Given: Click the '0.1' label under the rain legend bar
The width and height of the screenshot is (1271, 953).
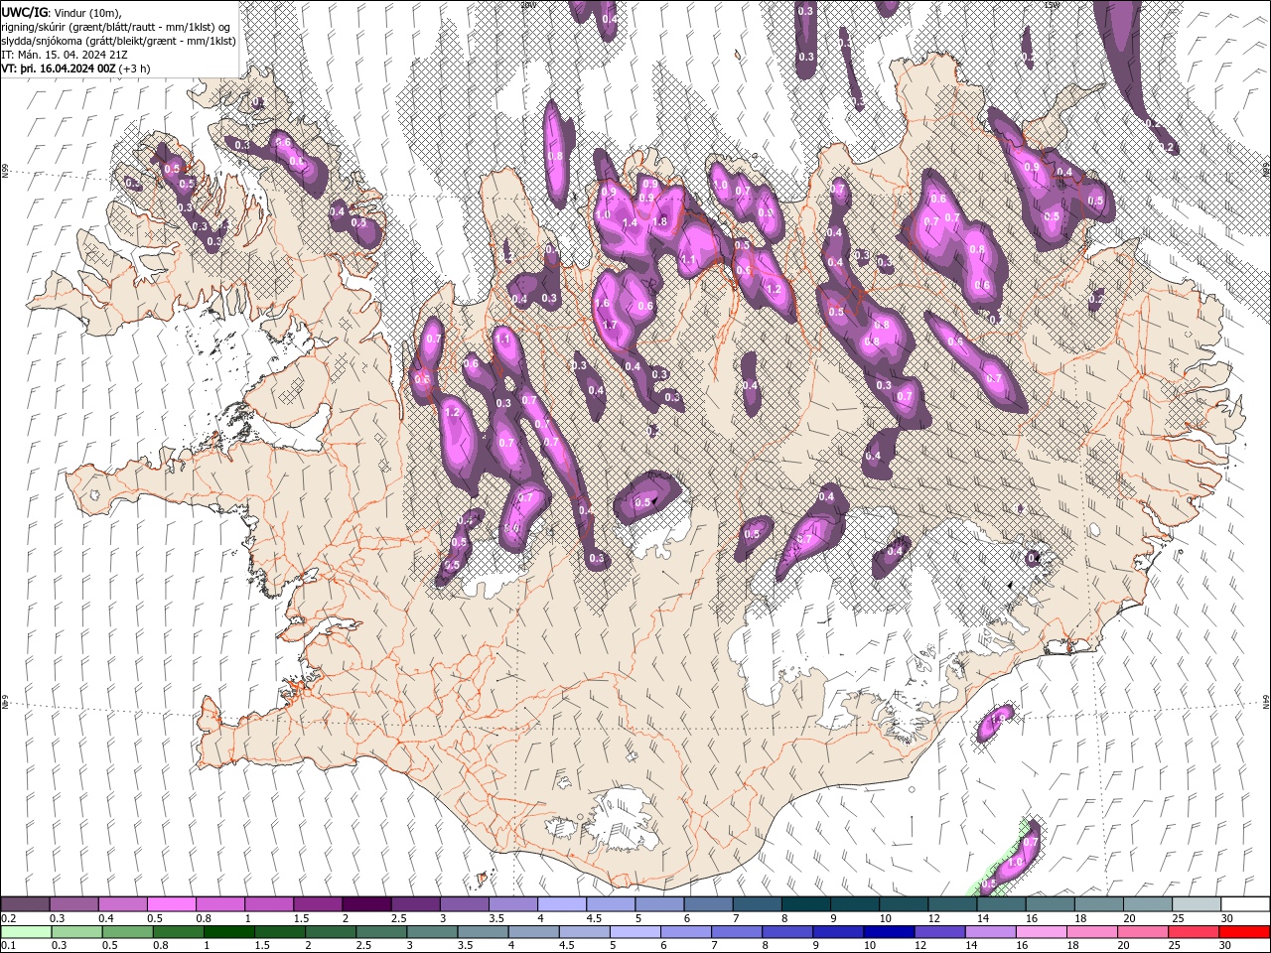Looking at the screenshot, I should pos(9,945).
